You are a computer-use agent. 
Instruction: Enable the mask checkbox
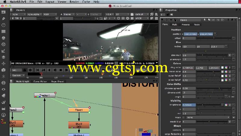click(183, 118)
